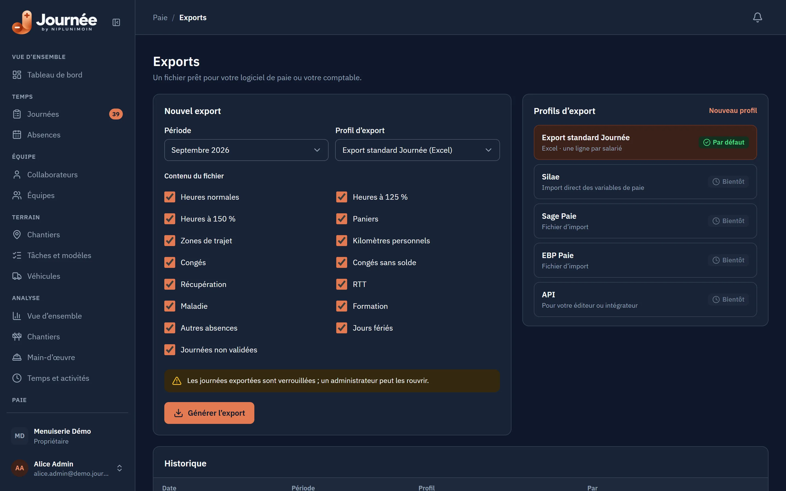Viewport: 786px width, 491px height.
Task: Click the Temps et activités clock icon
Action: coord(17,378)
